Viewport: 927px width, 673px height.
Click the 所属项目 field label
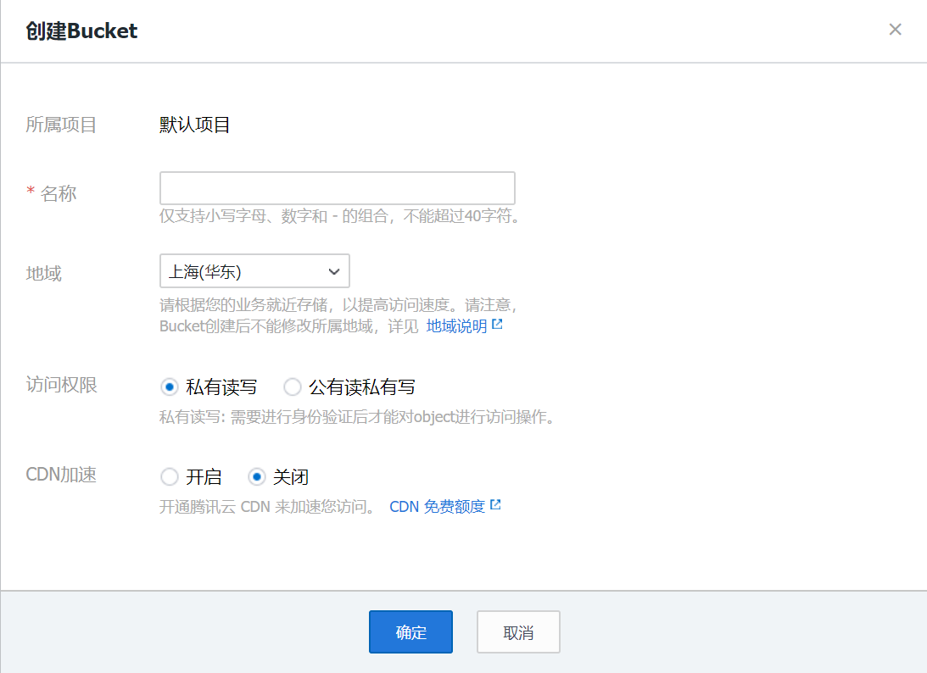click(61, 124)
